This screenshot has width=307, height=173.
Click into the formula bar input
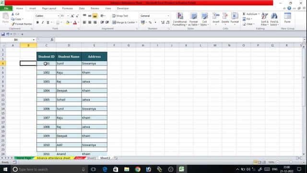tap(179, 40)
